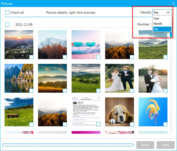
Task: Open the lakeside village thumbnail
Action: click(19, 78)
